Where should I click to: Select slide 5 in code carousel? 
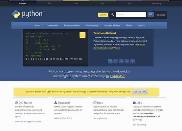pos(132,61)
